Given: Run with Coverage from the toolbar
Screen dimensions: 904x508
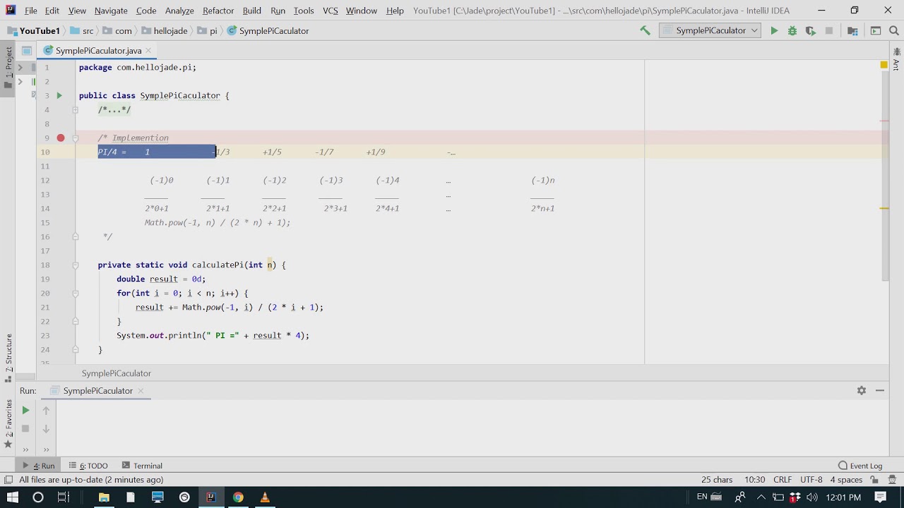Looking at the screenshot, I should [810, 30].
